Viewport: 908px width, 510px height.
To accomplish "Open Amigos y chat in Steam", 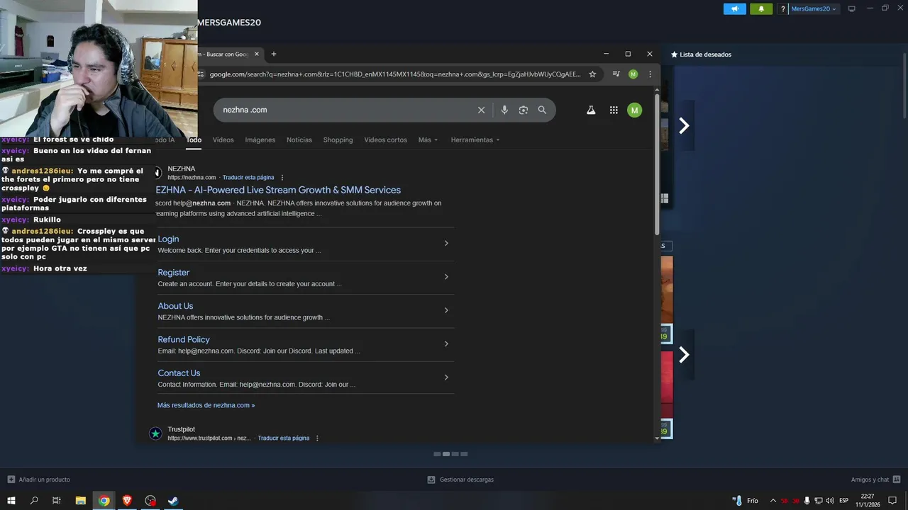I will coord(876,480).
